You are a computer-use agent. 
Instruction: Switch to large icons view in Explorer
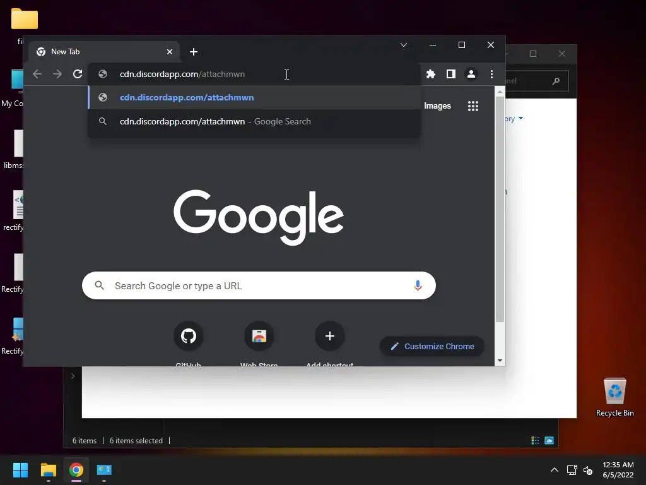(549, 440)
